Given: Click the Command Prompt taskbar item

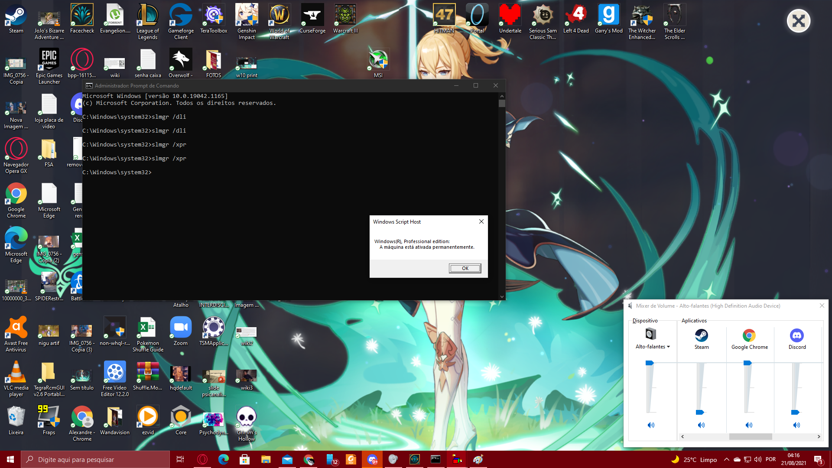Looking at the screenshot, I should (435, 459).
